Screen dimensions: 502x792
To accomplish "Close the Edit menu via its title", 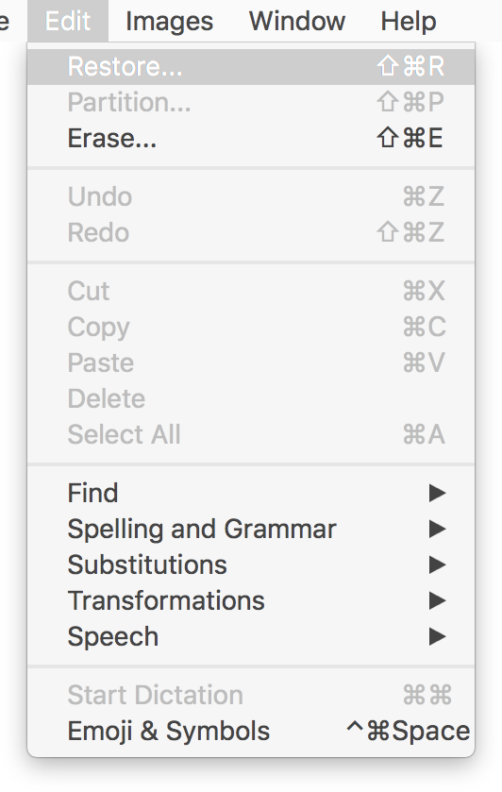I will (68, 21).
